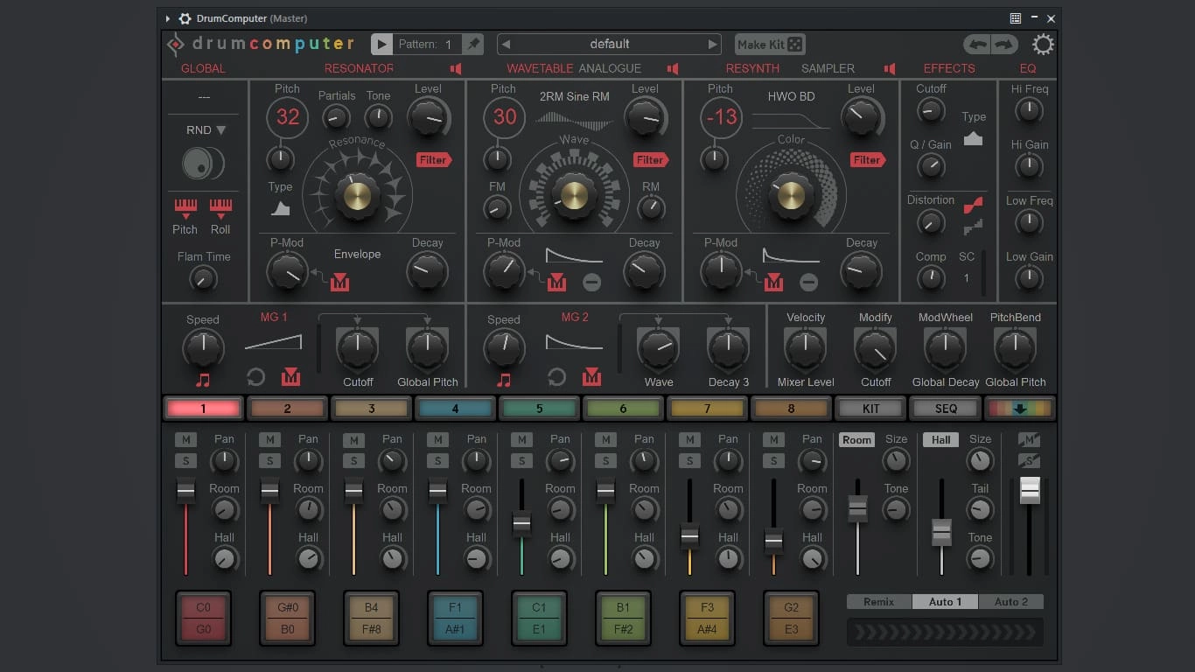Viewport: 1195px width, 672px height.
Task: Mute channel 1 with M button
Action: [185, 439]
